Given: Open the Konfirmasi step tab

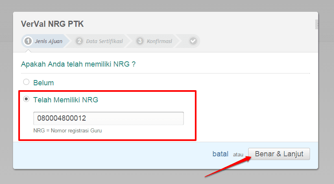Looking at the screenshot, I should (x=155, y=41).
